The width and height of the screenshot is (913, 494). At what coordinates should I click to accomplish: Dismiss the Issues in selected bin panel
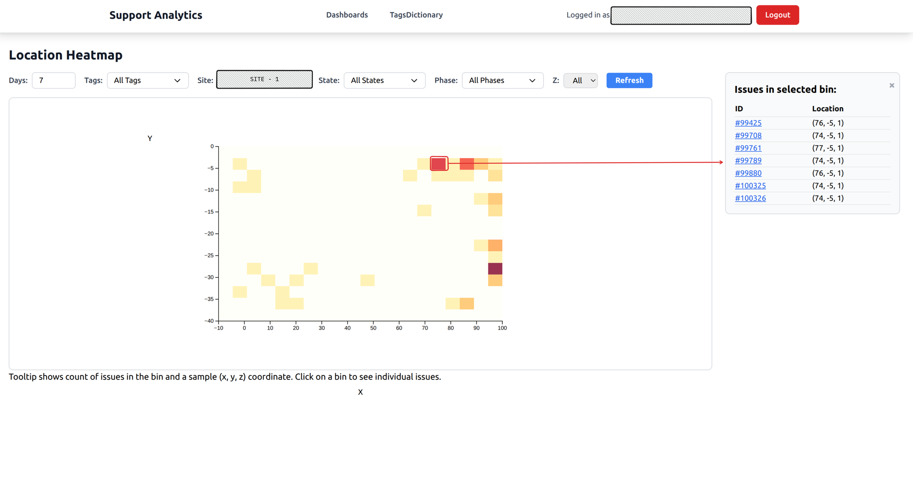click(892, 85)
